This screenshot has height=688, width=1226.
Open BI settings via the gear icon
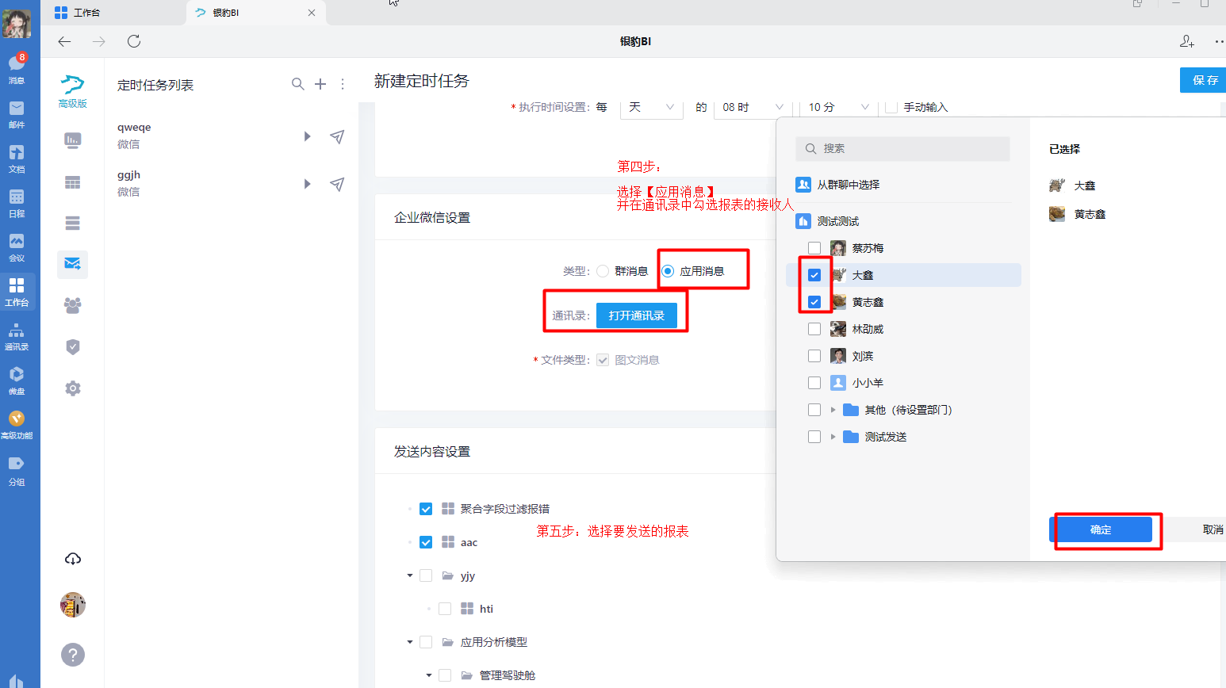point(72,388)
